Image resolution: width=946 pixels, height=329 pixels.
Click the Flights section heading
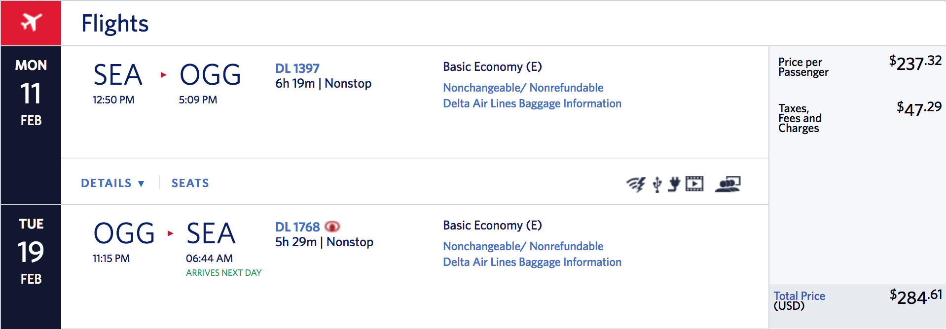(x=115, y=23)
